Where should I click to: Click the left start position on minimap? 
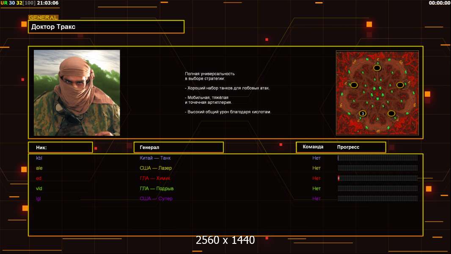354,85
